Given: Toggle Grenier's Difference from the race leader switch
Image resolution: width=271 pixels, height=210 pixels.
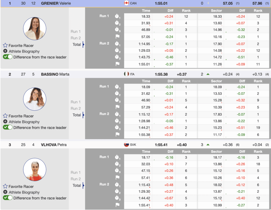Looking at the screenshot, I should [x=8, y=57].
